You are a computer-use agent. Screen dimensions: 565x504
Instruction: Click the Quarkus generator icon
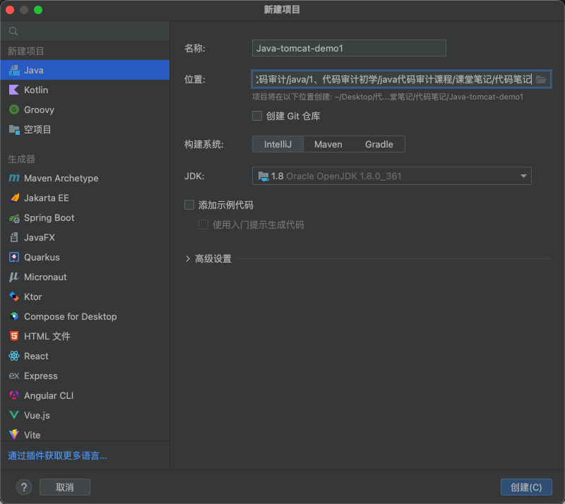pyautogui.click(x=13, y=258)
